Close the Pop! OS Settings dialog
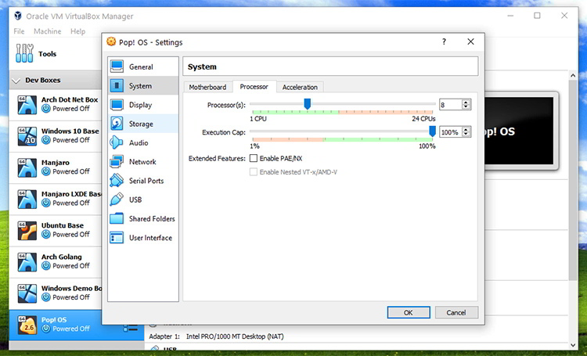This screenshot has height=356, width=587. [470, 41]
